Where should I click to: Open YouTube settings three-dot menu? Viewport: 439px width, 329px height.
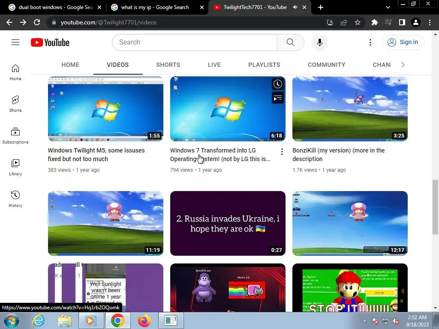tap(370, 42)
